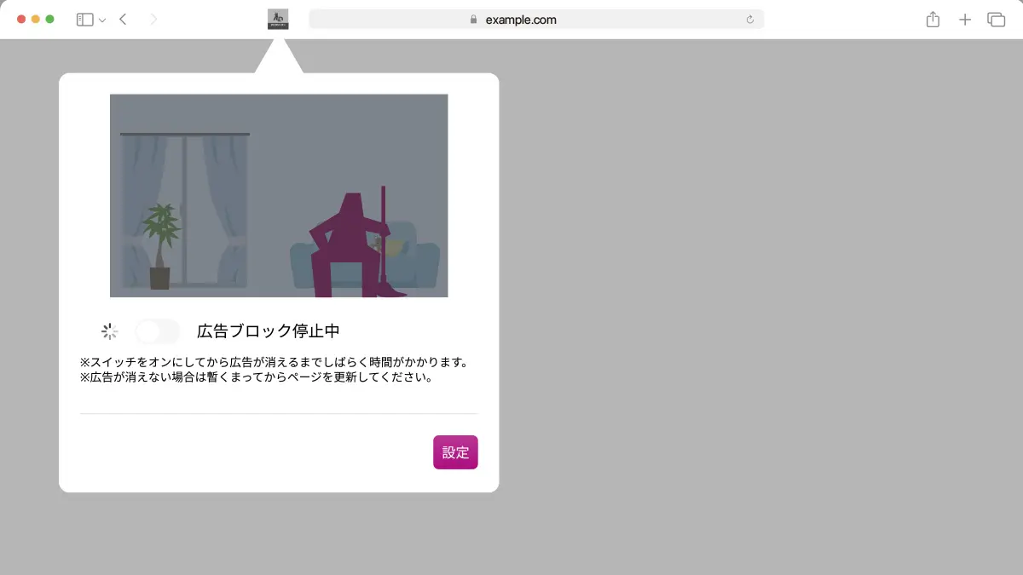The height and width of the screenshot is (575, 1023).
Task: Expand the popup arrow pointing to the toolbar
Action: tap(279, 60)
